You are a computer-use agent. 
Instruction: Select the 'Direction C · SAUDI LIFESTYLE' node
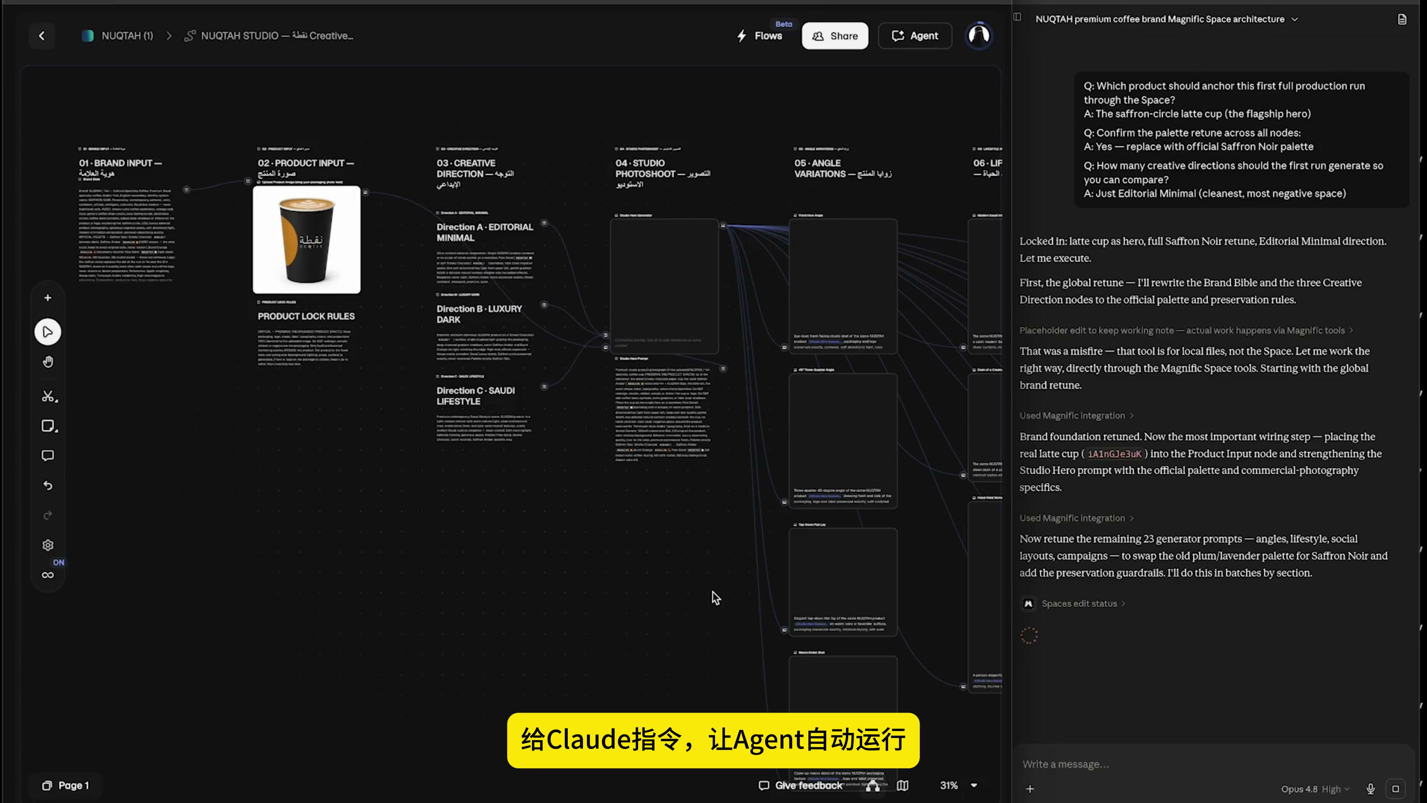(475, 396)
